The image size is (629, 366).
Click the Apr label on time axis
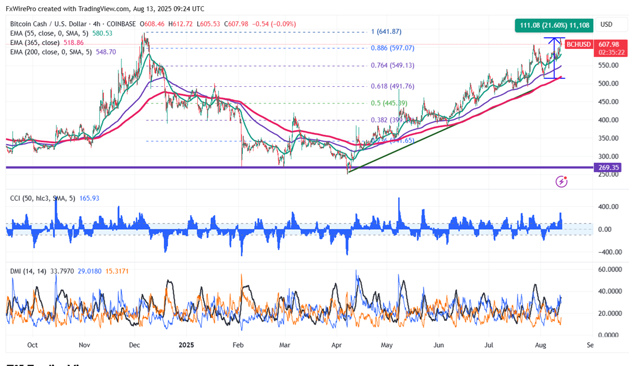pyautogui.click(x=337, y=345)
